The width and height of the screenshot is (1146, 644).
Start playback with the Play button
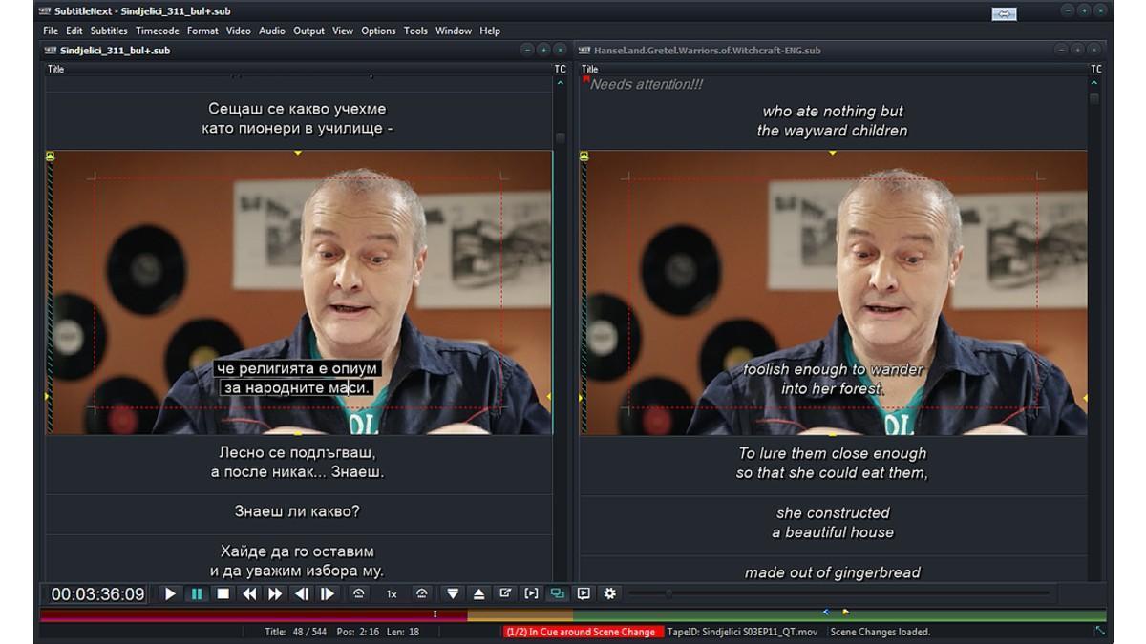[x=170, y=593]
